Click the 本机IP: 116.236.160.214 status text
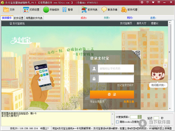This screenshot has height=131, width=175. (24, 128)
